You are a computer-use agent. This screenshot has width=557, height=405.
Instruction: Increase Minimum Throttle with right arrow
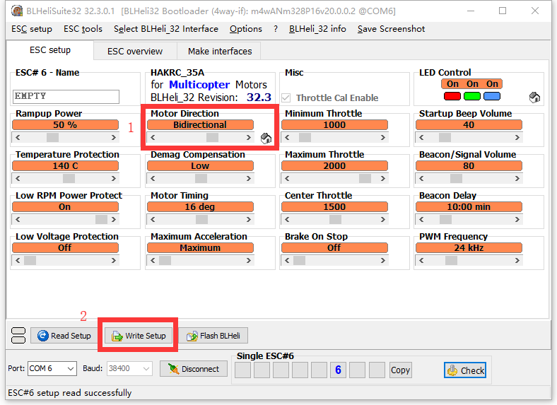pyautogui.click(x=383, y=138)
